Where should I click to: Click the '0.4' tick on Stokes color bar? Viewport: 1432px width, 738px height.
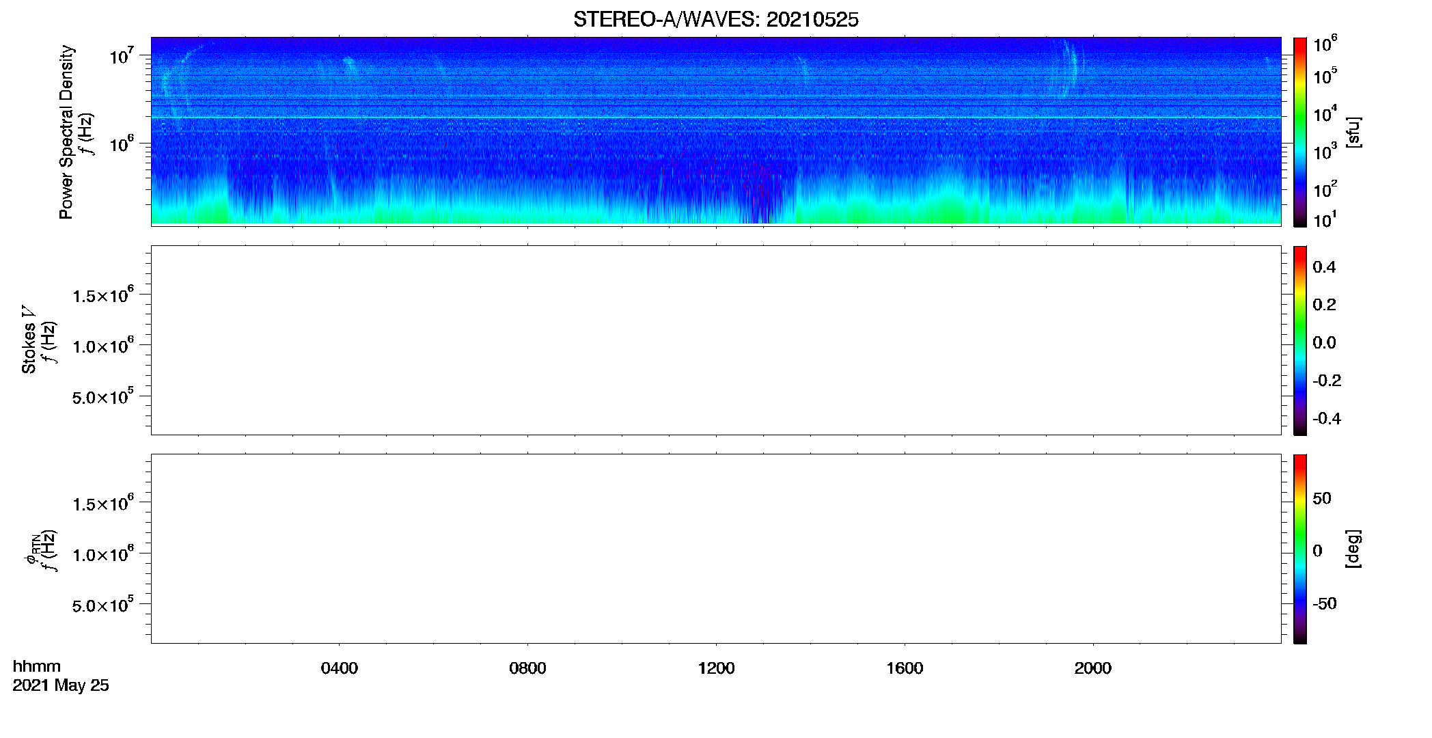[1324, 267]
